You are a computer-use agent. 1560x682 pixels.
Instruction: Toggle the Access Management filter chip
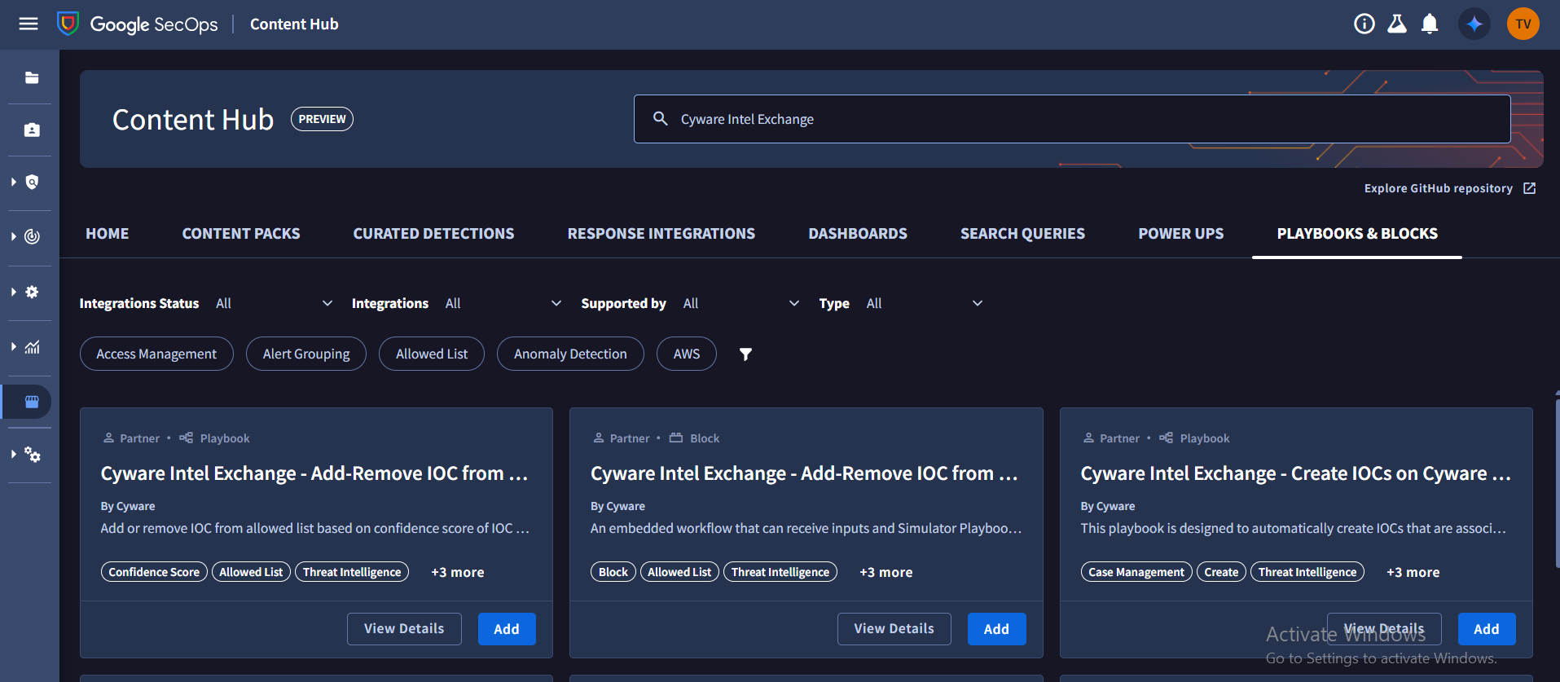(x=156, y=354)
